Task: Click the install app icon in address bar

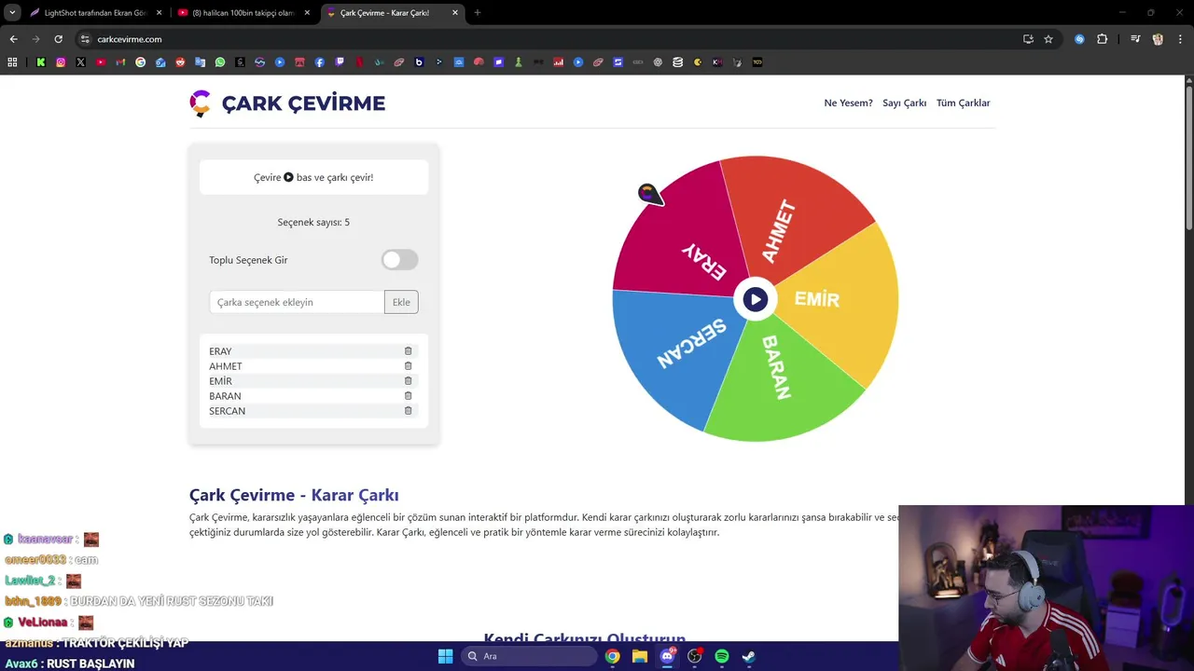Action: pyautogui.click(x=1028, y=39)
